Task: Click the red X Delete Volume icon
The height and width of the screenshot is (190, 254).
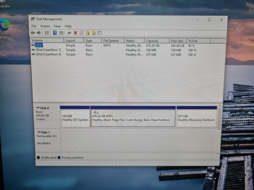Action: 75,32
